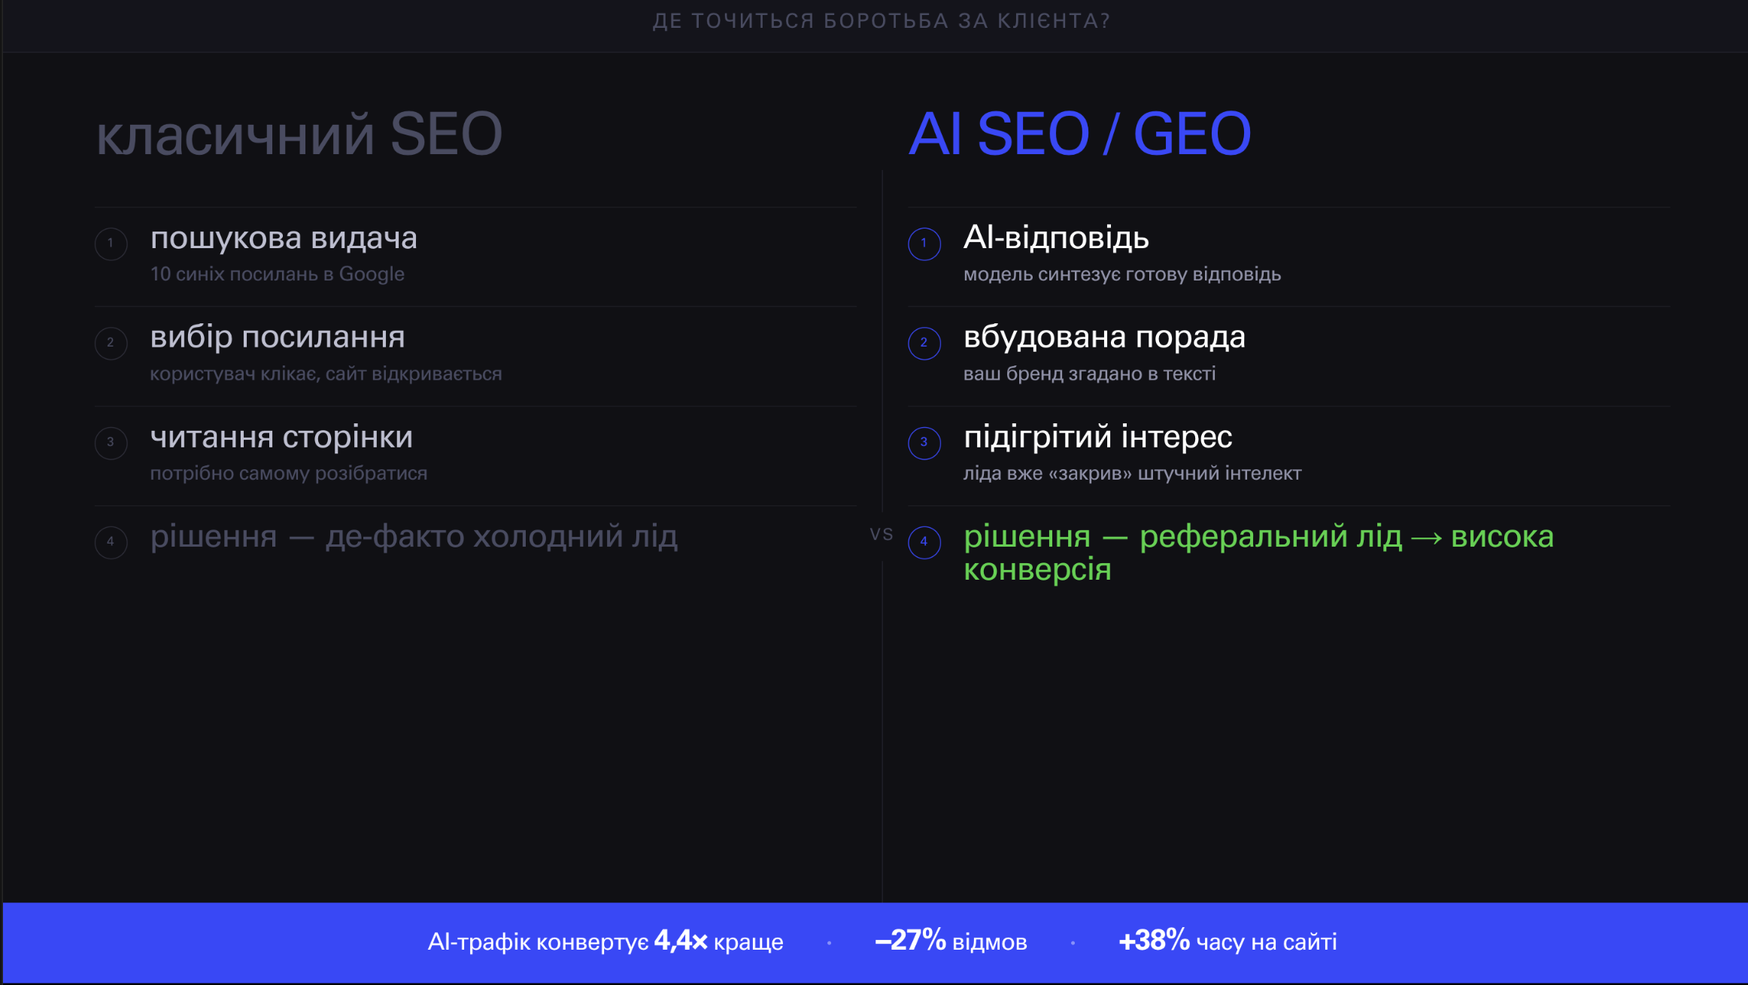Click '10 синіх посилань в Google' subtitle
This screenshot has height=985, width=1748.
pos(277,274)
